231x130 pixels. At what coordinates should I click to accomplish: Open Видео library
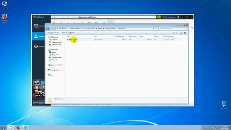52,52
